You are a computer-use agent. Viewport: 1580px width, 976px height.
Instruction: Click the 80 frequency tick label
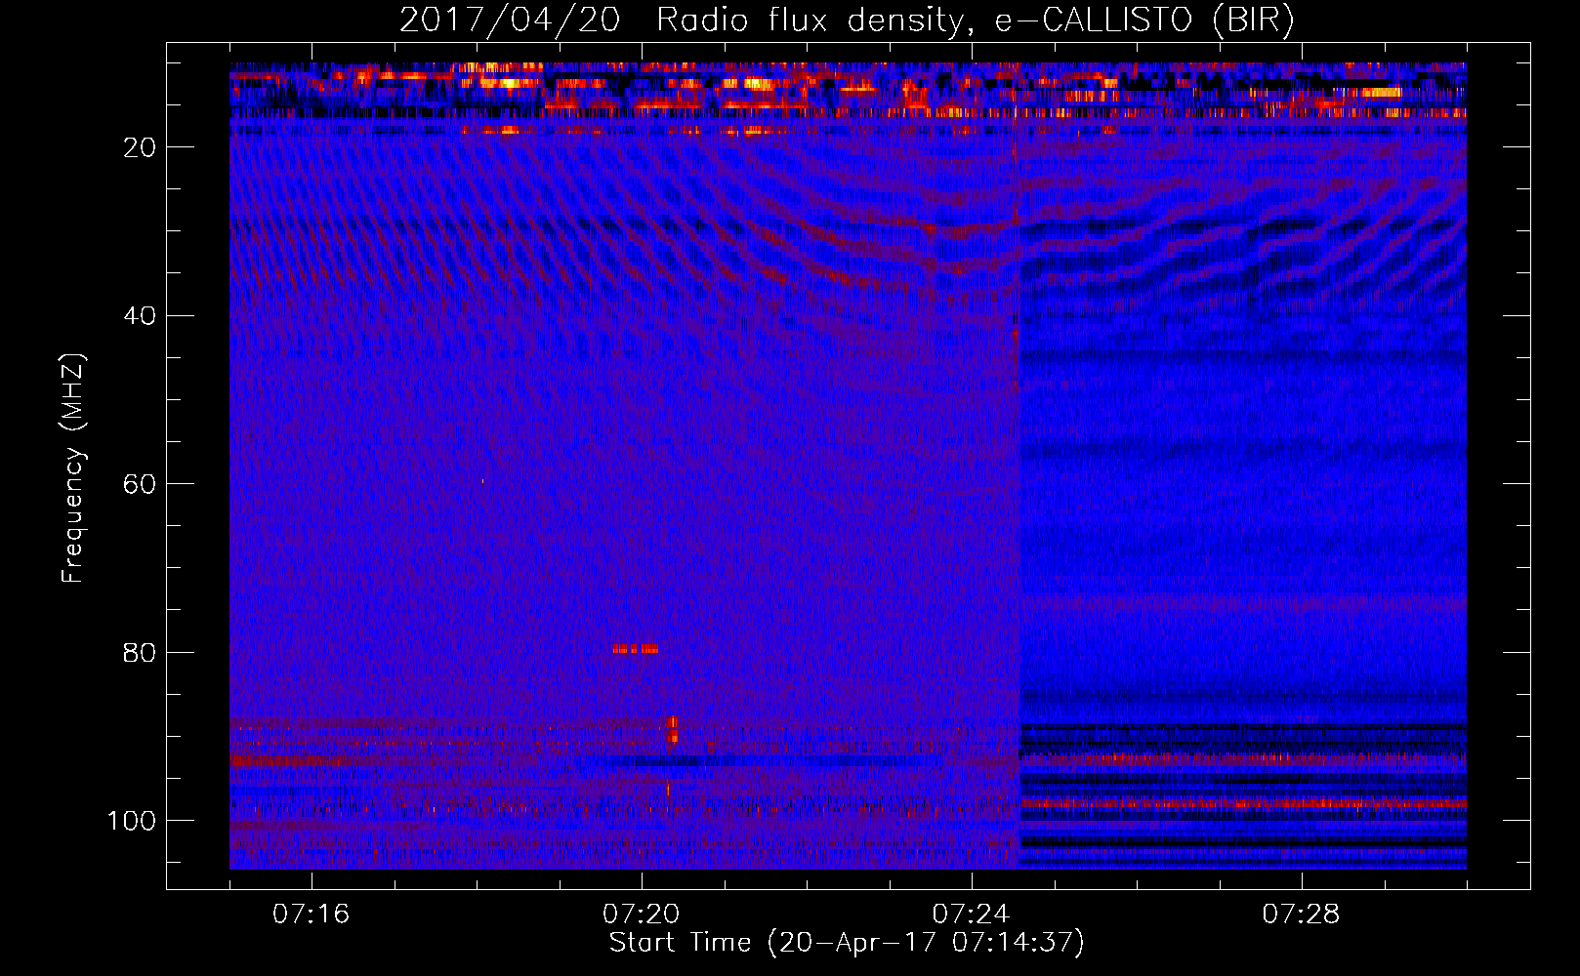pyautogui.click(x=140, y=653)
